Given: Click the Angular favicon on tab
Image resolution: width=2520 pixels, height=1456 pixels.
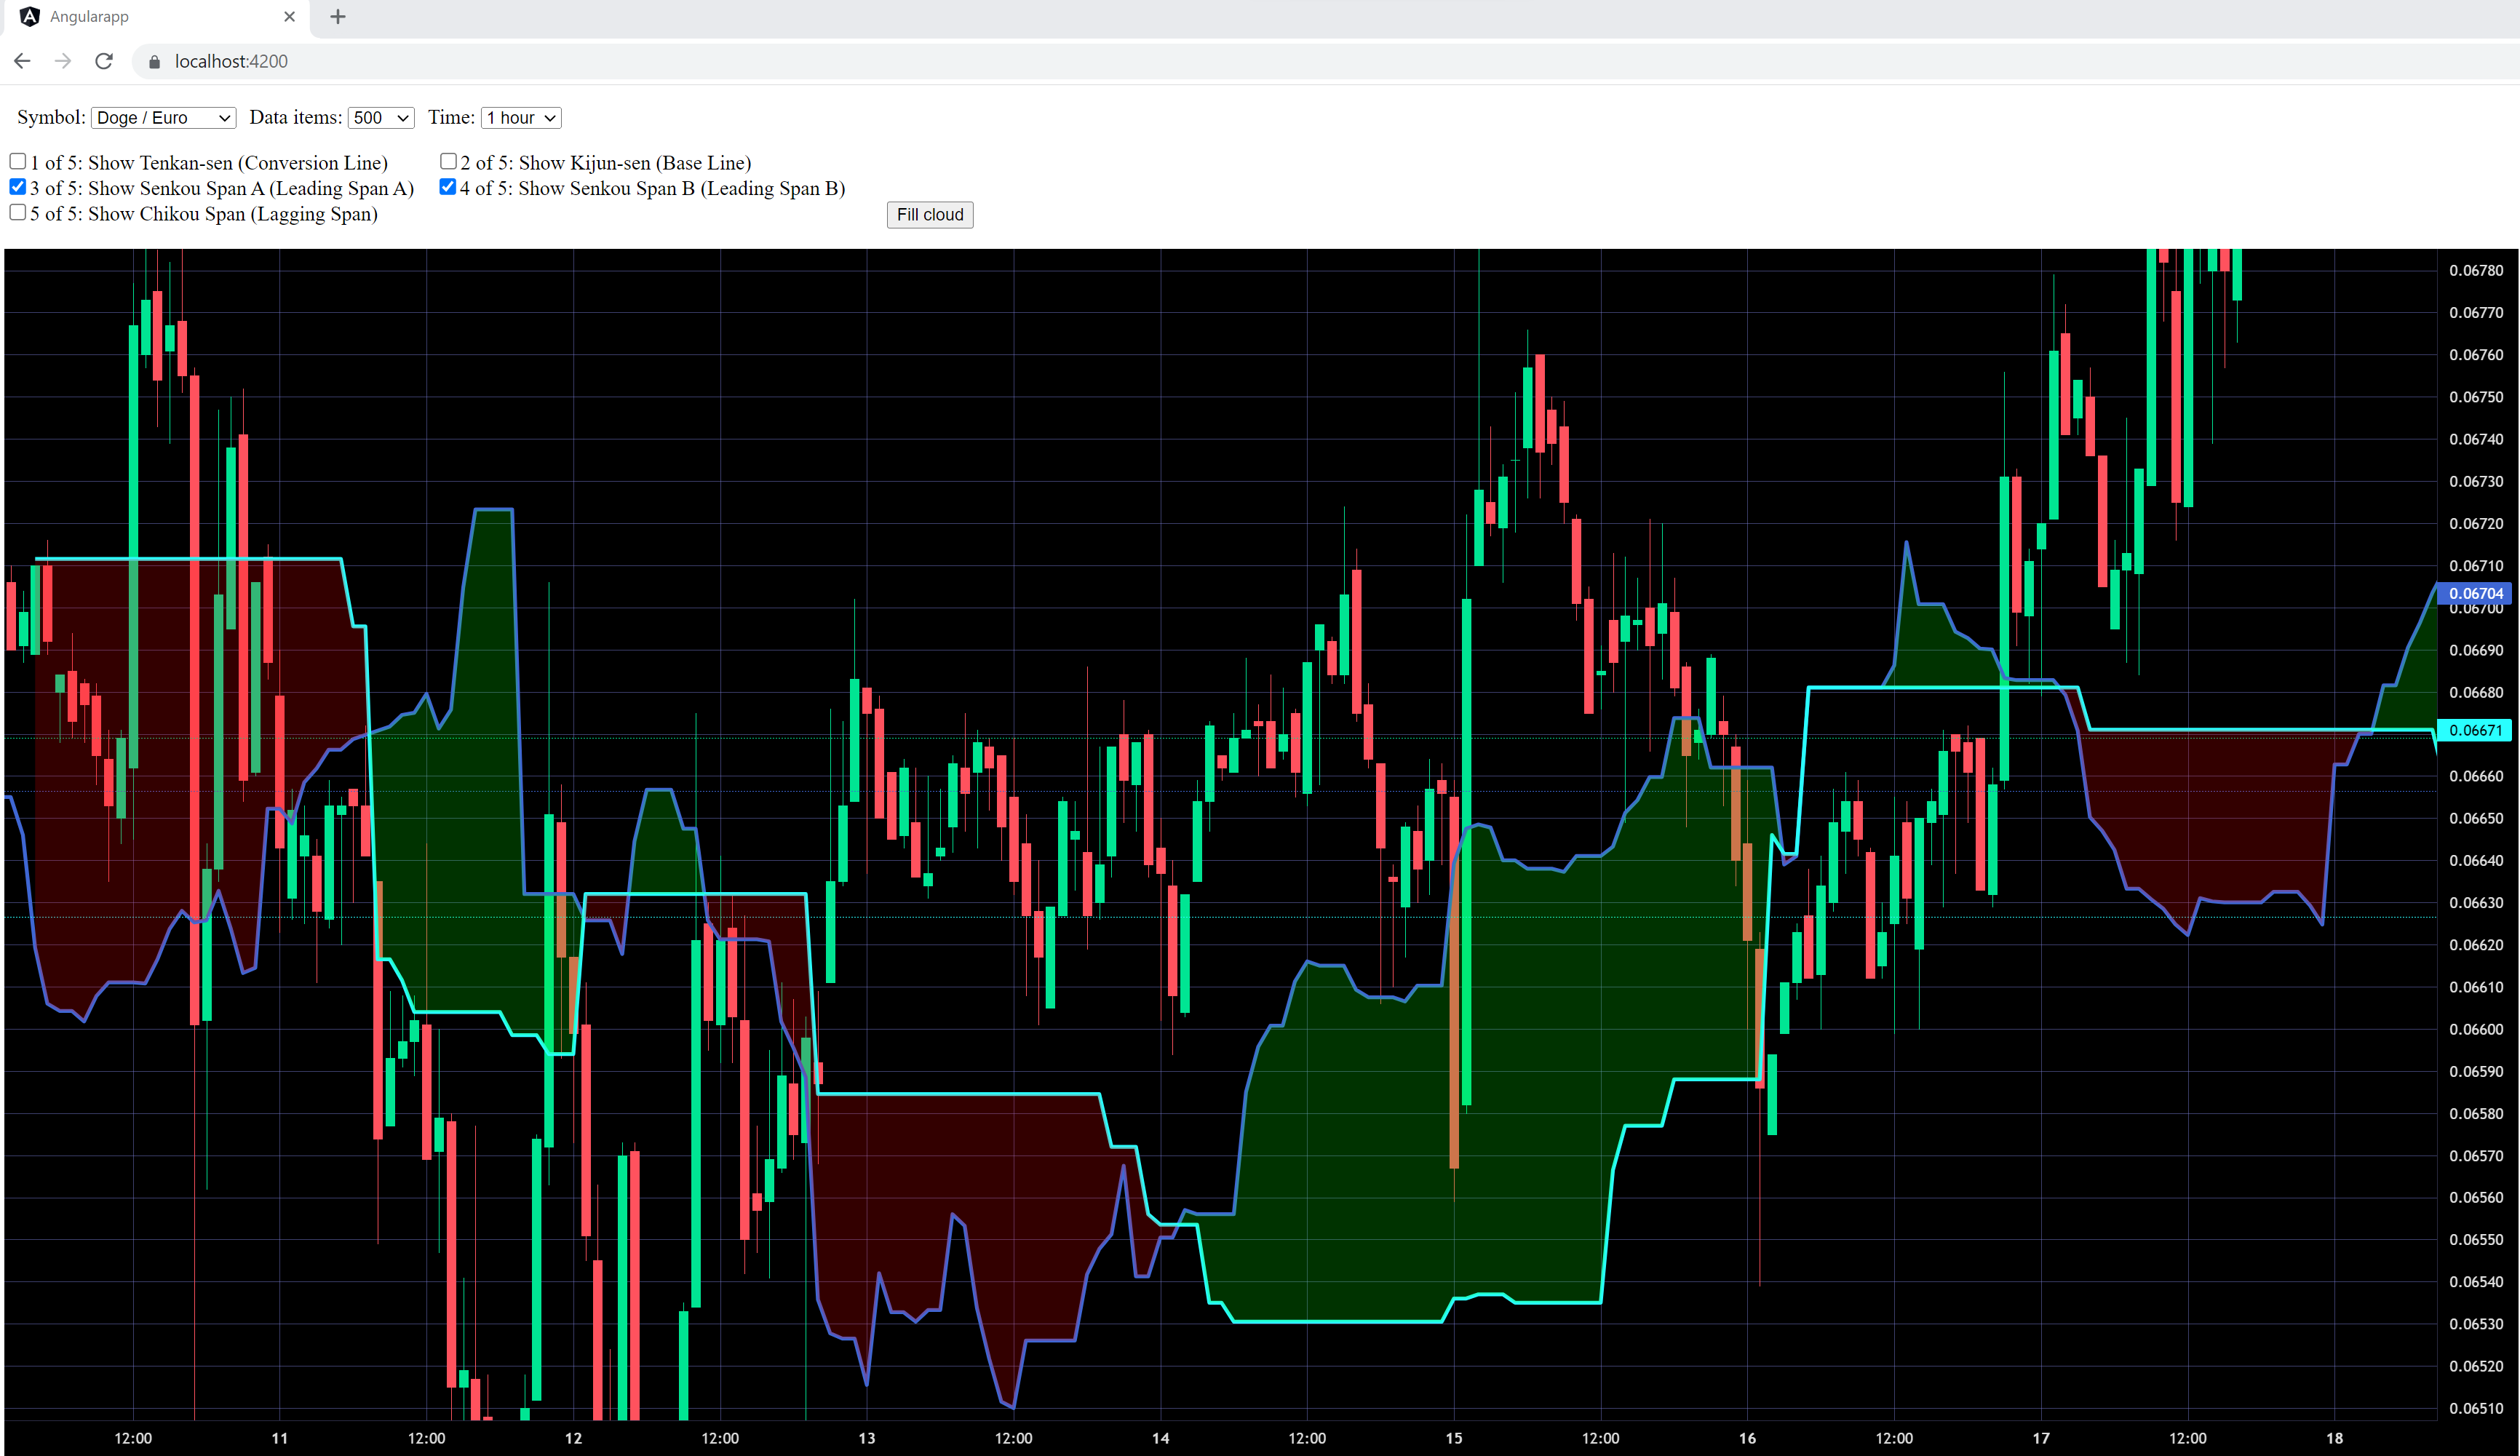Looking at the screenshot, I should click(29, 17).
